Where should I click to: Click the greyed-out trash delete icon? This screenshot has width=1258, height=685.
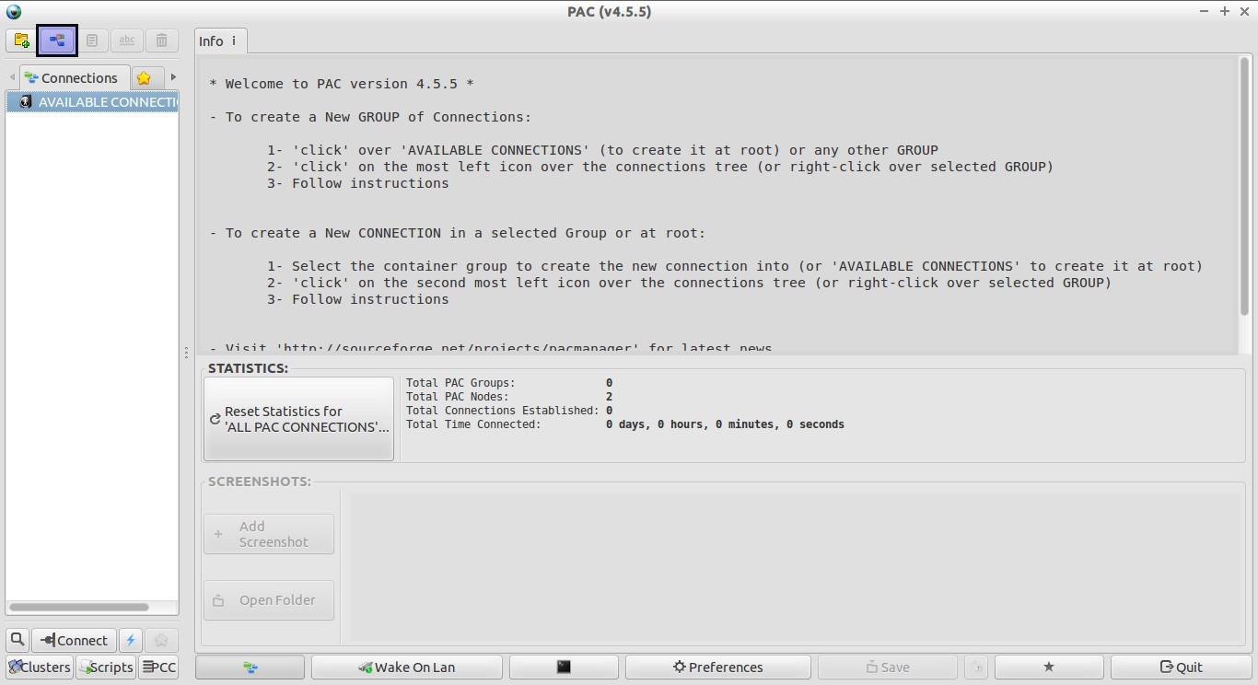coord(161,41)
